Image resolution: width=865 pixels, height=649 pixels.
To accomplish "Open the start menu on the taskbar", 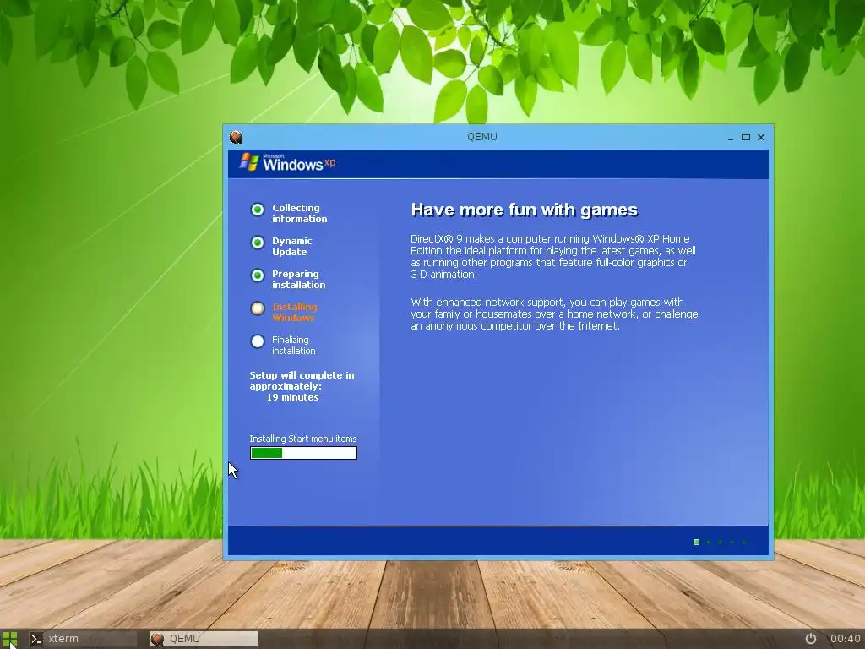I will coord(10,639).
